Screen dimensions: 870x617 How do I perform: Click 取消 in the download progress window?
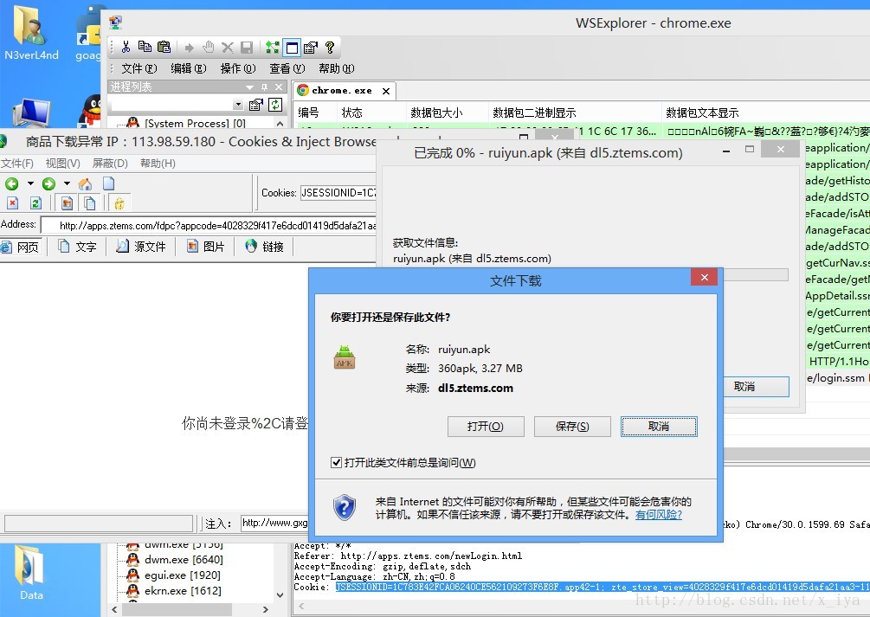pos(756,386)
